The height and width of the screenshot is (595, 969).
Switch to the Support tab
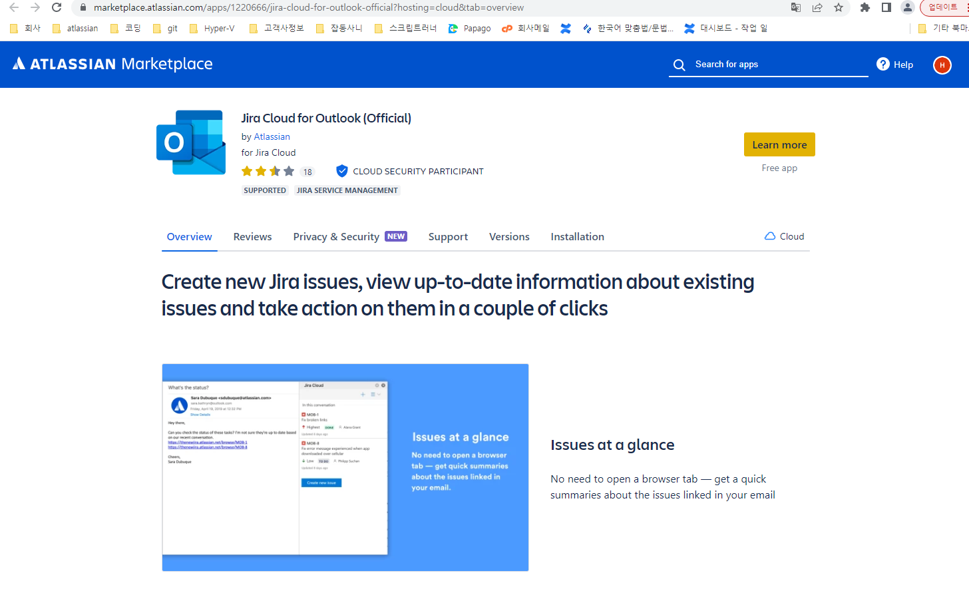[448, 237]
